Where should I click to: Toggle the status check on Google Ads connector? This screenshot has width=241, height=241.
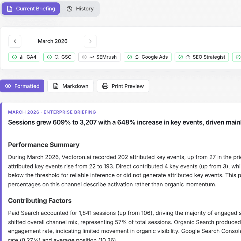tap(130, 57)
